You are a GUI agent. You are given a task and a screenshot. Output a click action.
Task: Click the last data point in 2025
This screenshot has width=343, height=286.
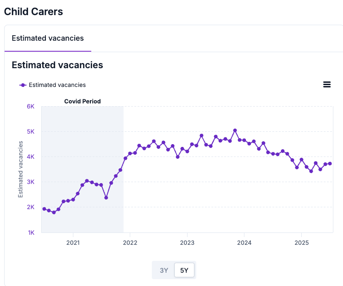[x=330, y=163]
